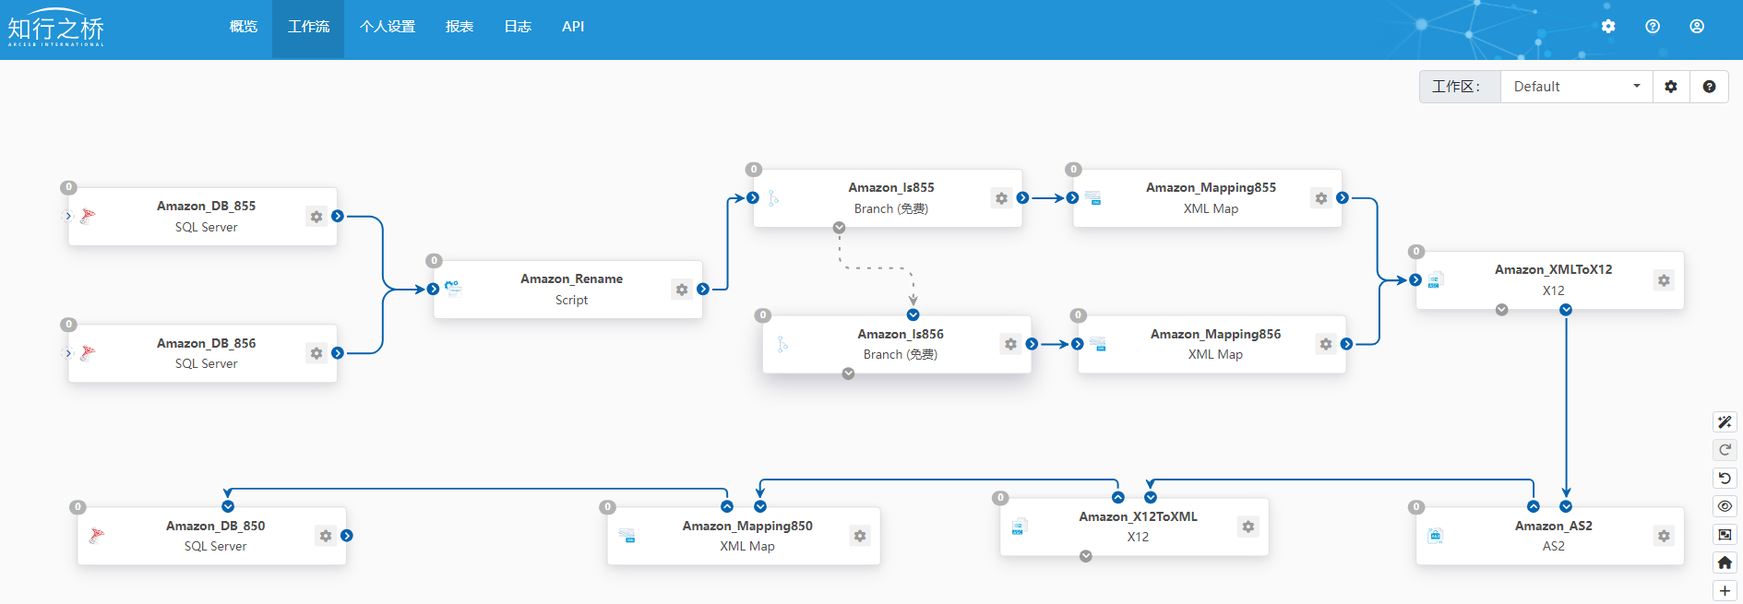Click the redo arrow tool
Screen dimensions: 1743x604
click(1725, 450)
